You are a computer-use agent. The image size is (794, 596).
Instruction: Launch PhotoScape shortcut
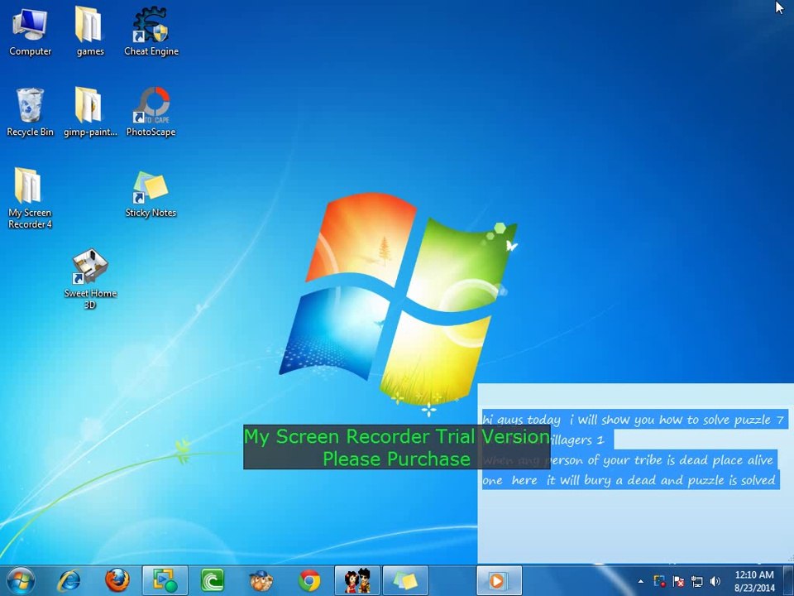pos(151,112)
